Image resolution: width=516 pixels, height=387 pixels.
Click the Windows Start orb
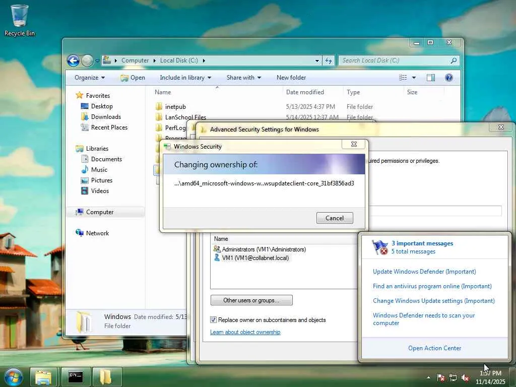[14, 377]
